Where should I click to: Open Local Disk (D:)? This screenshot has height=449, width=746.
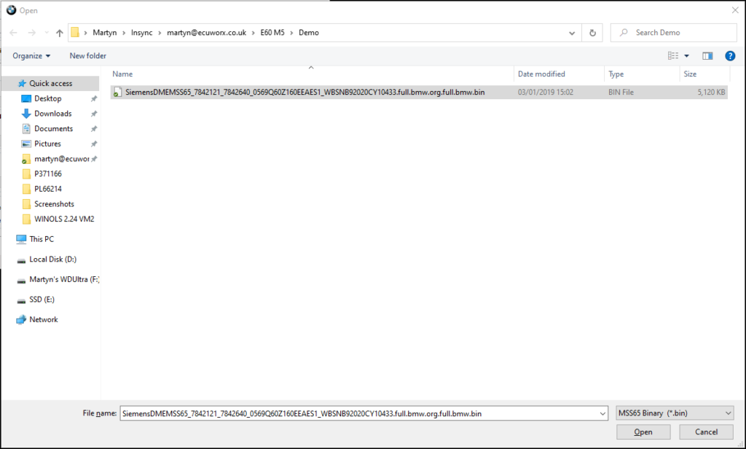52,259
